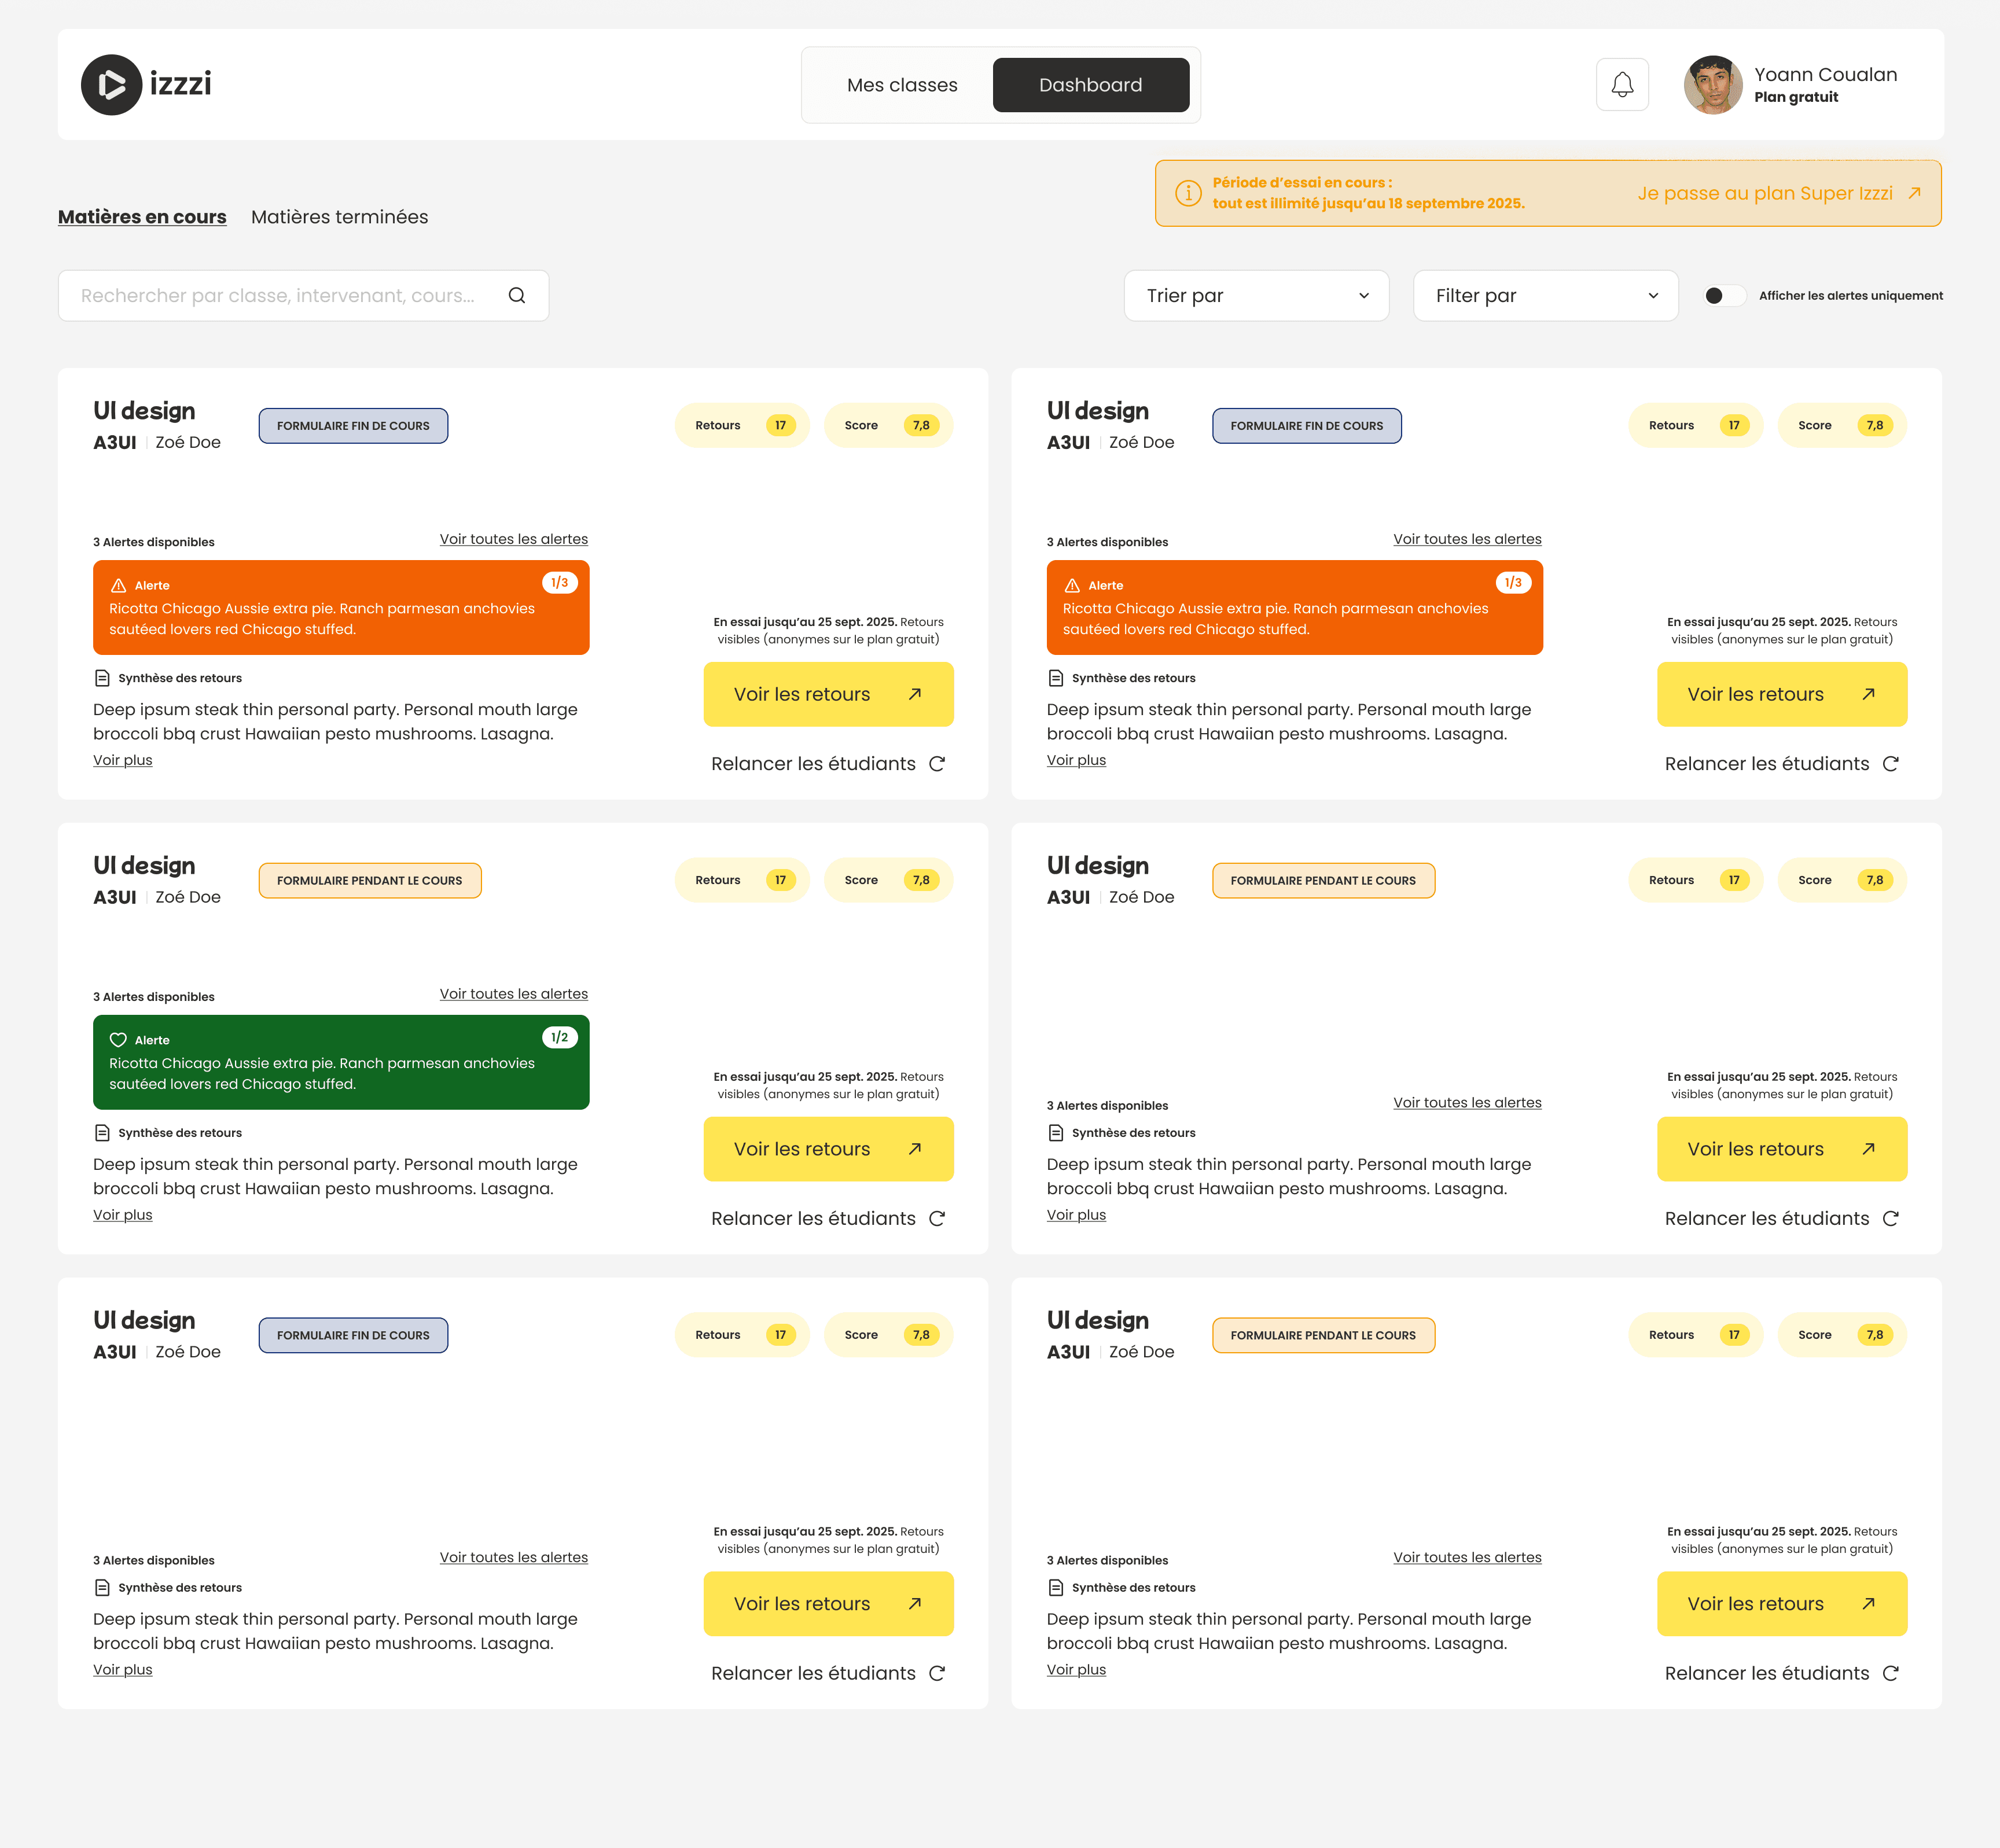Click Yoann Coualan's profile avatar
Viewport: 2000px width, 1848px height.
point(1713,85)
